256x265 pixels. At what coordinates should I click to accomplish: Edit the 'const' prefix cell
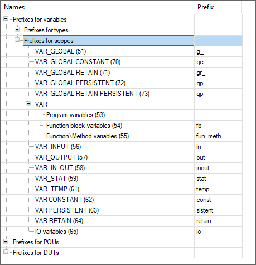[218, 200]
